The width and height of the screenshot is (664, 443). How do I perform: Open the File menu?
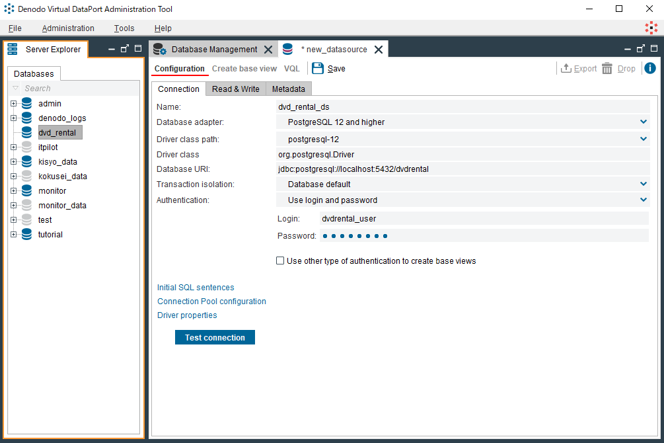15,28
